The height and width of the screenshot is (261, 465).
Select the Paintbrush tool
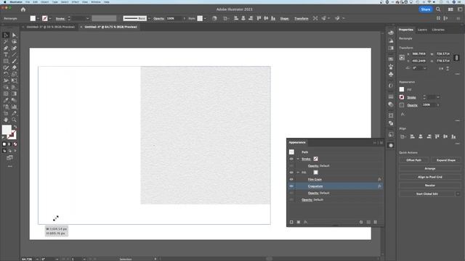pos(15,61)
